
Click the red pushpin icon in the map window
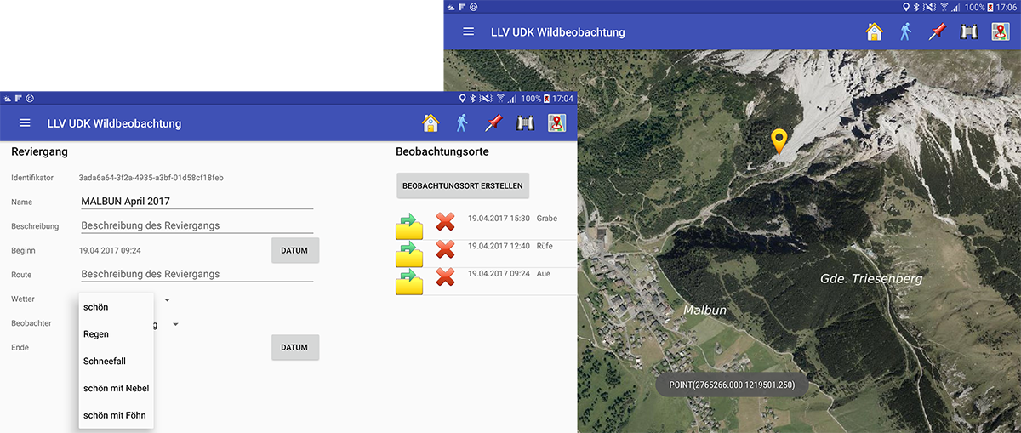[937, 31]
